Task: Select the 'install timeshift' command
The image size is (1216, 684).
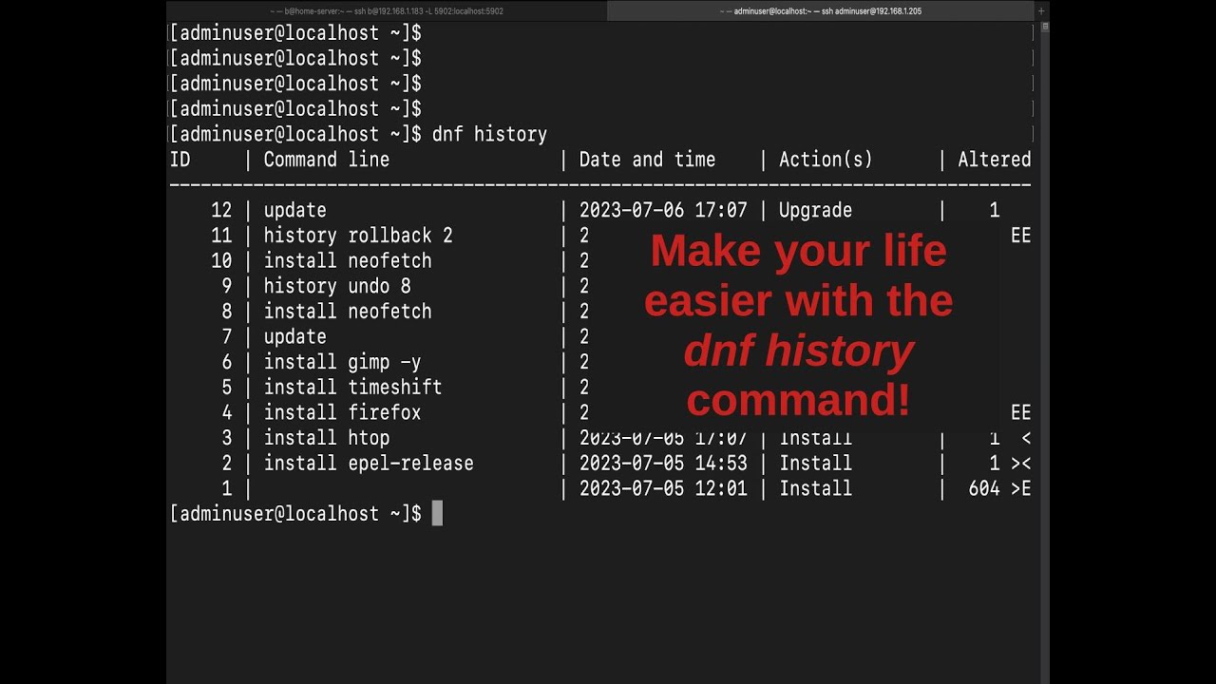Action: tap(352, 388)
